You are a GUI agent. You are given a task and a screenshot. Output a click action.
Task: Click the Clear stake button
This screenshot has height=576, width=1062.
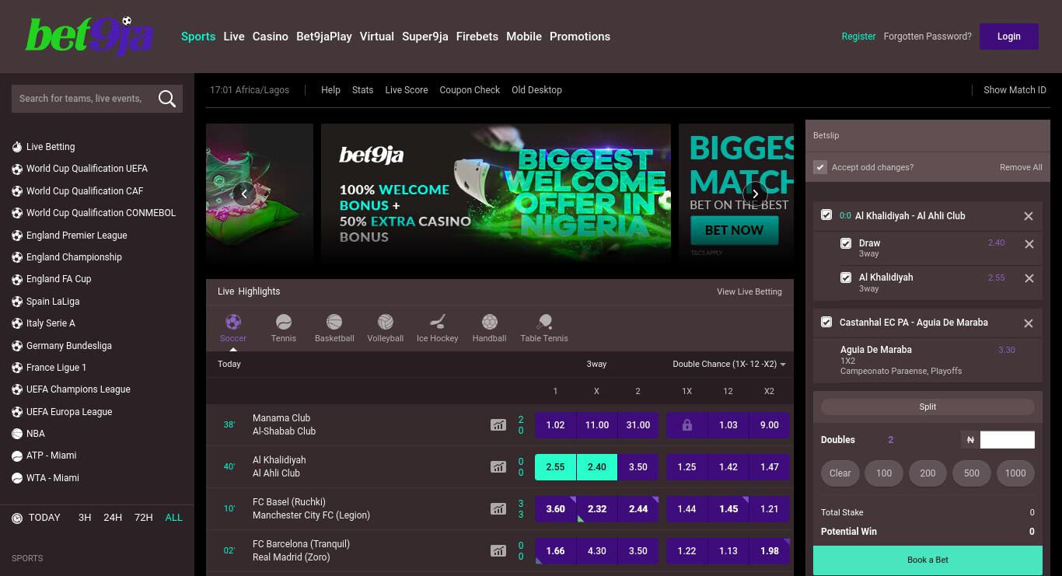pos(840,473)
